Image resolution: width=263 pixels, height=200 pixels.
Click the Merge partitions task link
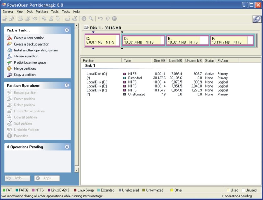click(x=25, y=68)
